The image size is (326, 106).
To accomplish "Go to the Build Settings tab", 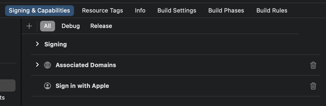I will pyautogui.click(x=177, y=11).
